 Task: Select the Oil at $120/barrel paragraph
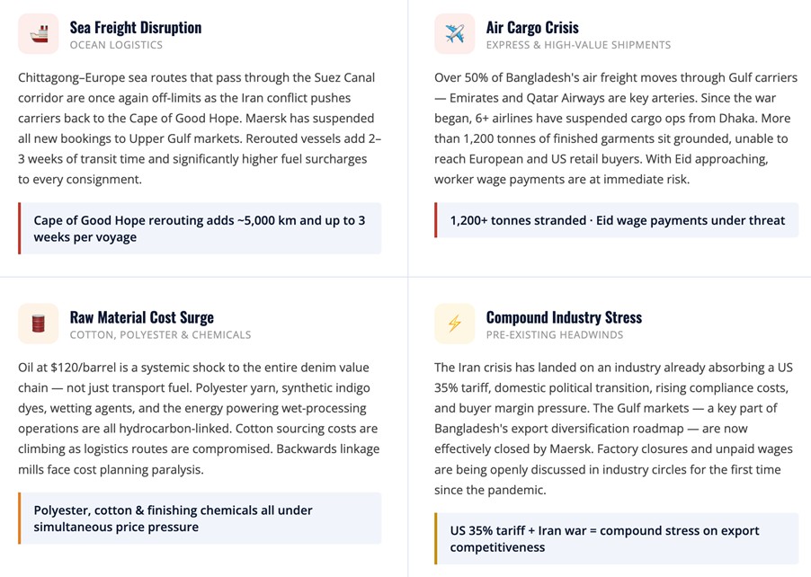pyautogui.click(x=198, y=418)
